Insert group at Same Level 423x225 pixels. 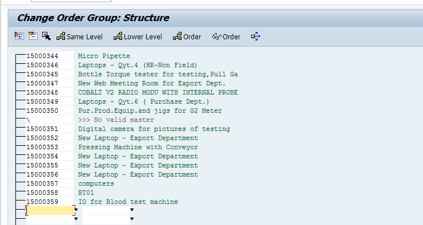[x=79, y=36]
